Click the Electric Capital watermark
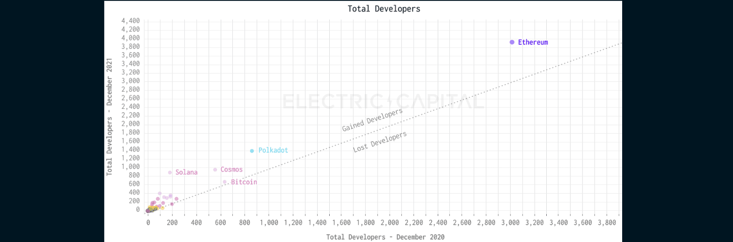The height and width of the screenshot is (242, 733). point(383,101)
